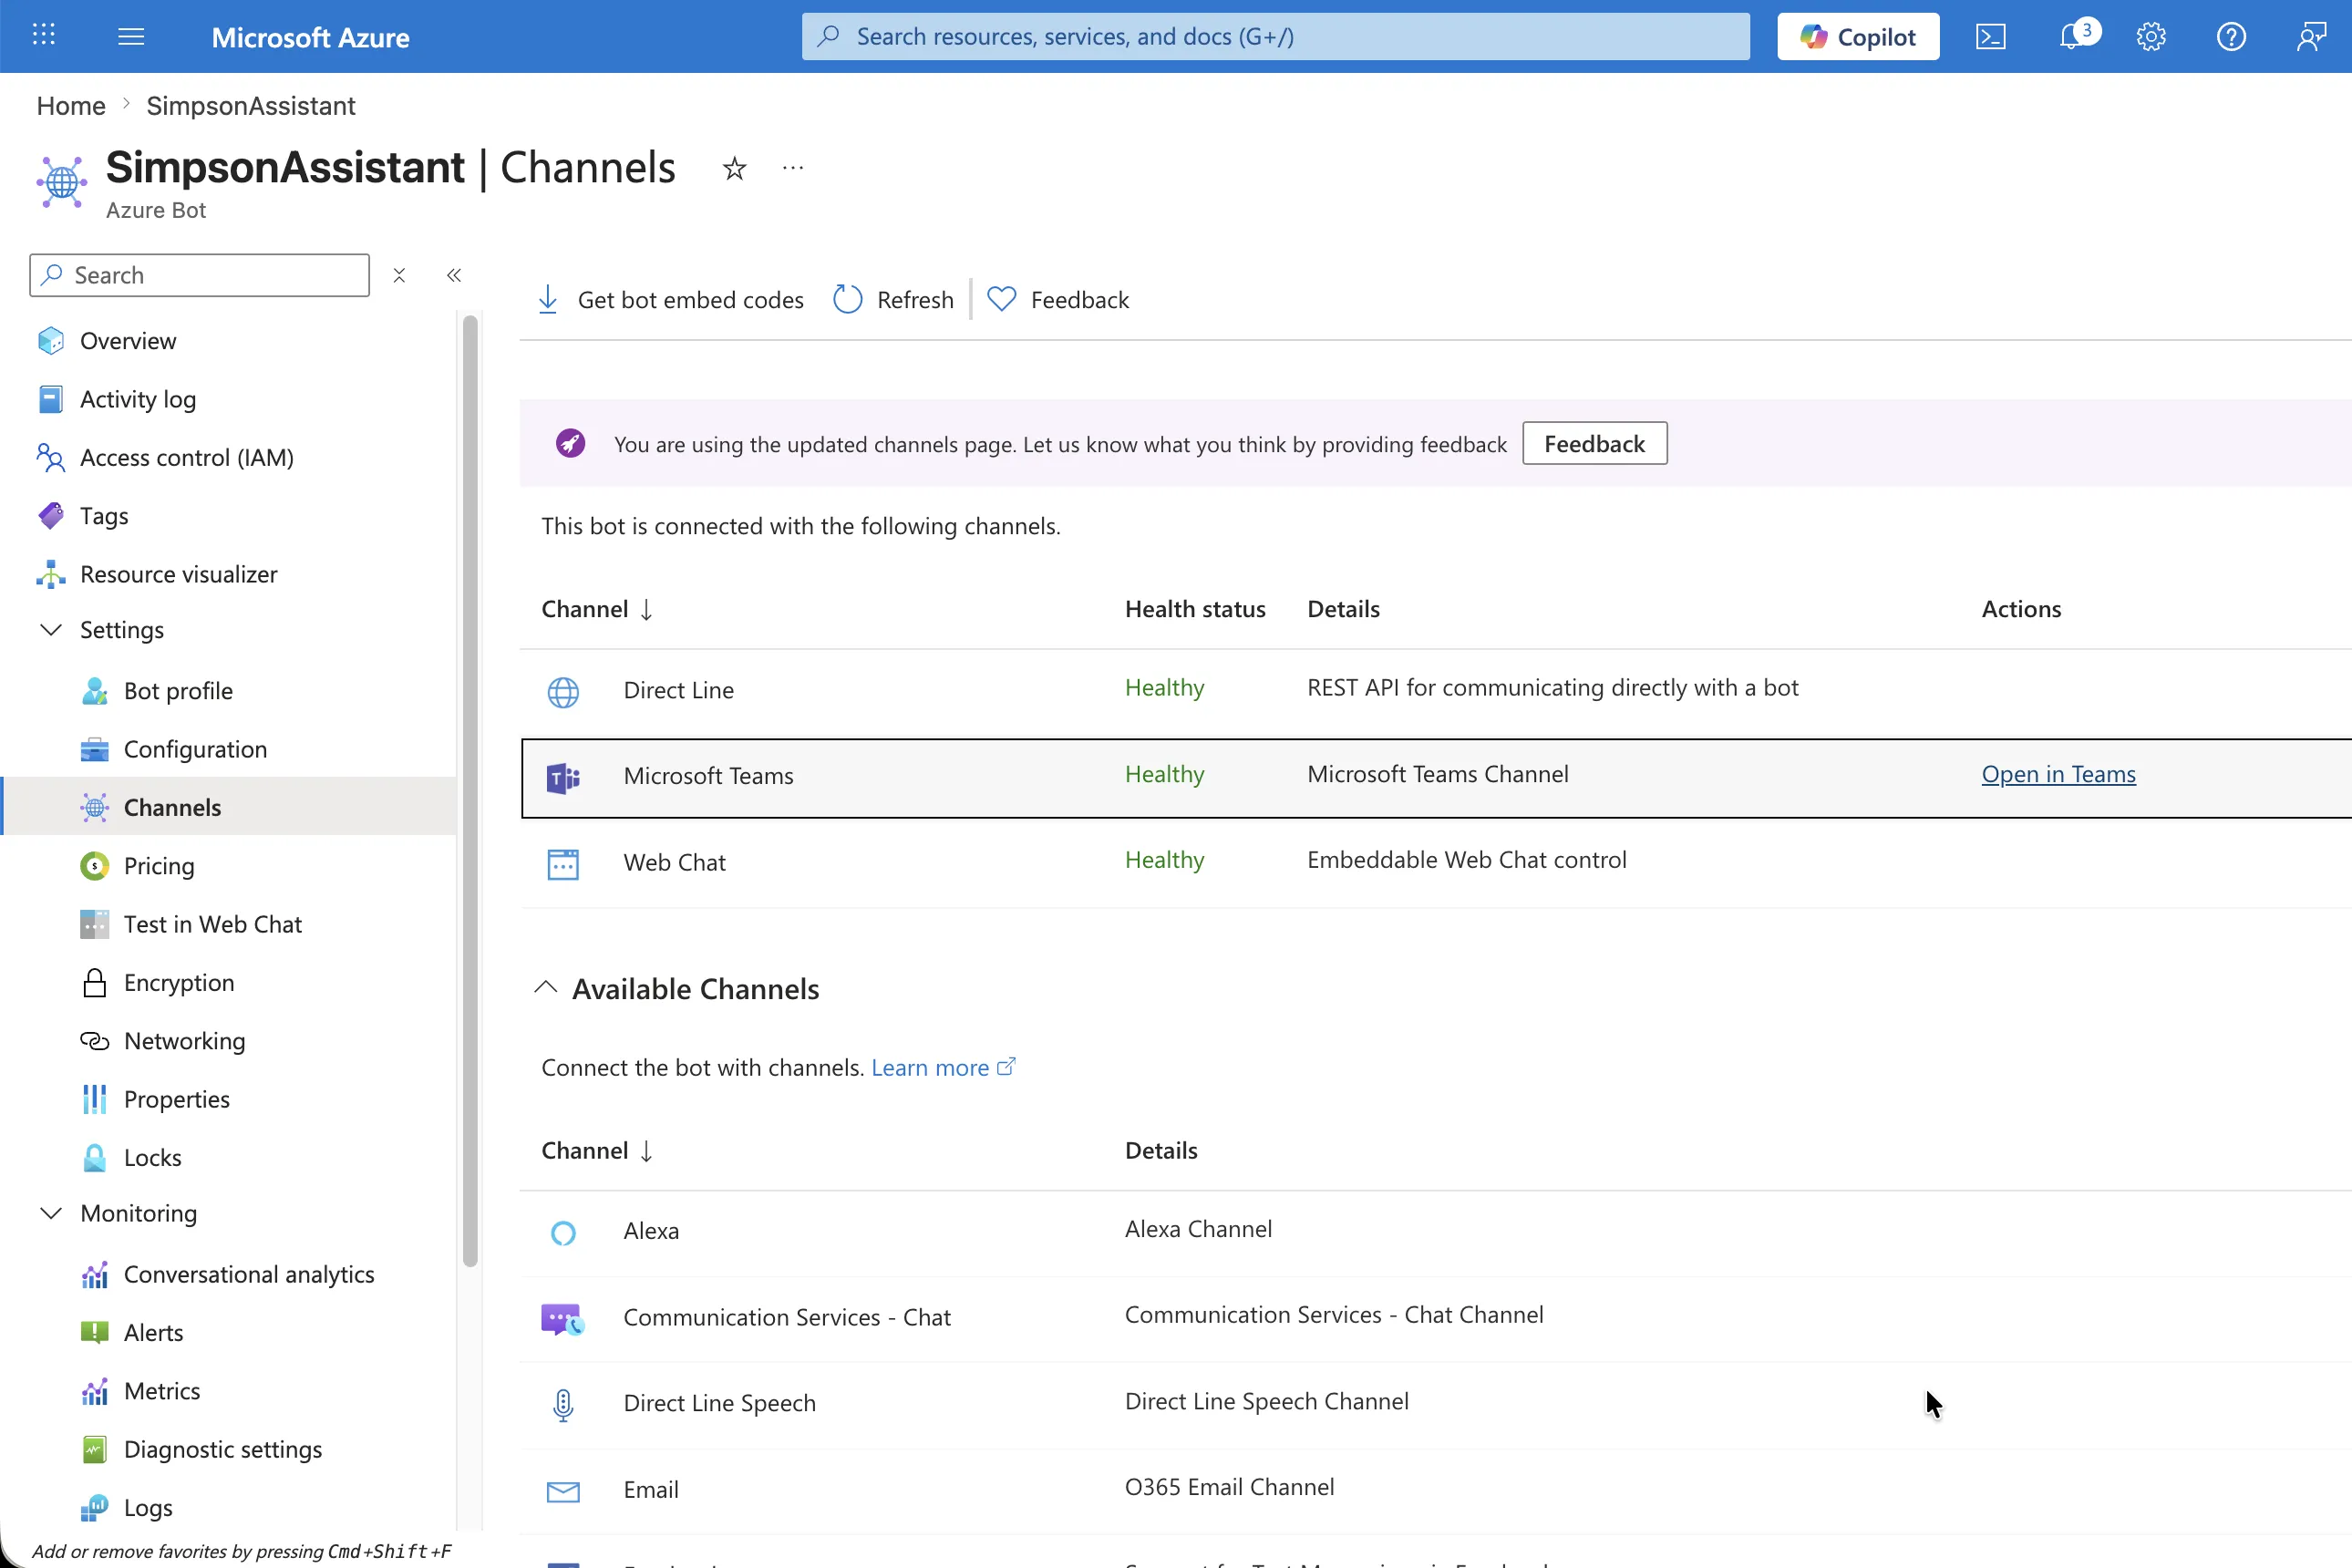Click Get bot embed codes
Screen dimensions: 2352x1568
coord(670,300)
